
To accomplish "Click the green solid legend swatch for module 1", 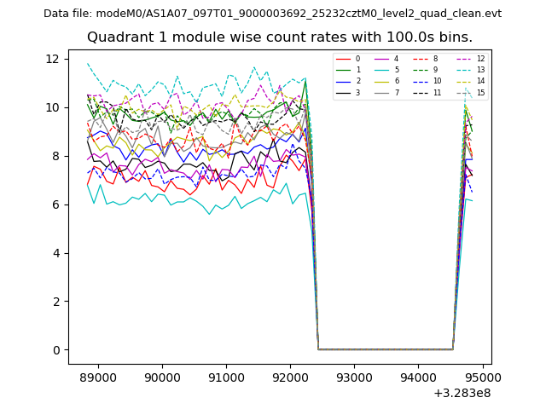I will [344, 70].
